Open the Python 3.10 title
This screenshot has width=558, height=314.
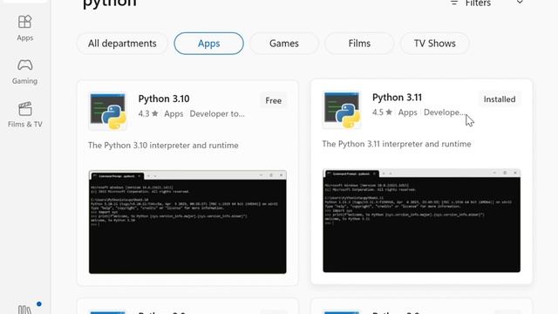164,99
